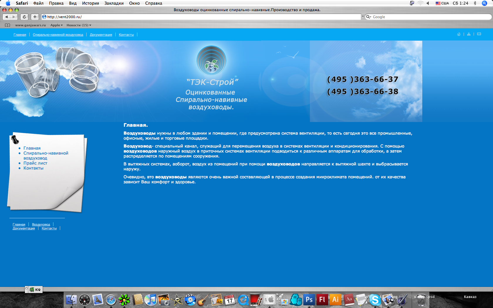
Task: Open the Apple bookmarks folder dropdown
Action: coord(56,25)
